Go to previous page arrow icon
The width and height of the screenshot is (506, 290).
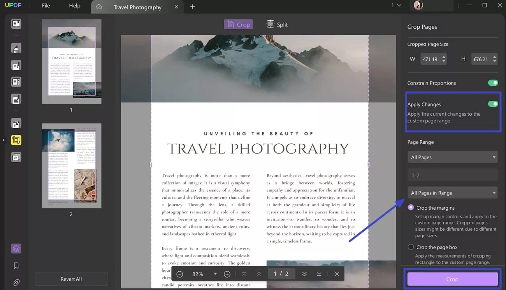259,274
